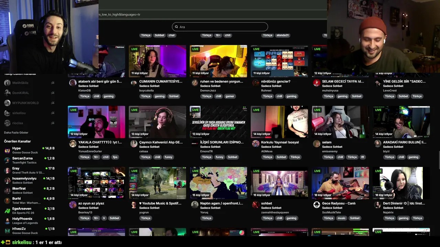Click the 'fps' tag under YunusEmreGurler

pyautogui.click(x=115, y=157)
